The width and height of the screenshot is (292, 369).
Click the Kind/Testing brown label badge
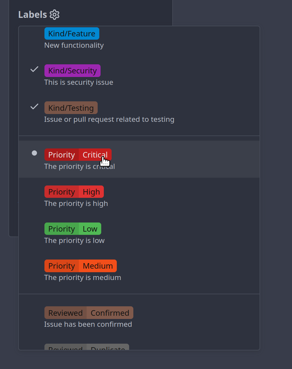71,108
